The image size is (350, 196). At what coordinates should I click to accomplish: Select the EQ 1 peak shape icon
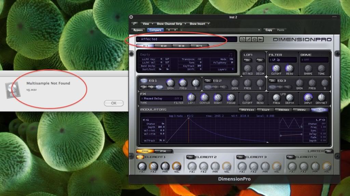[151, 87]
